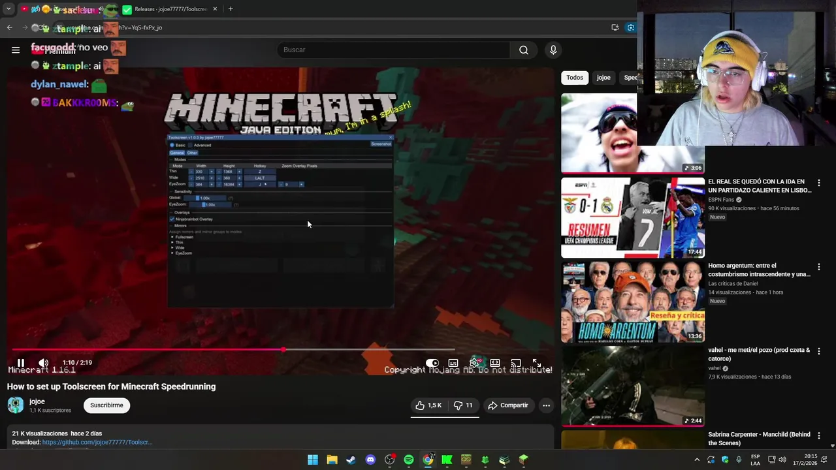Viewport: 836px width, 470px height.
Task: Click the Thin mode Z hotkey button
Action: point(260,172)
